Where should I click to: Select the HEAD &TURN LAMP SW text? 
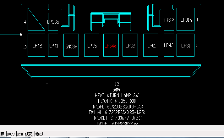pos(116,95)
